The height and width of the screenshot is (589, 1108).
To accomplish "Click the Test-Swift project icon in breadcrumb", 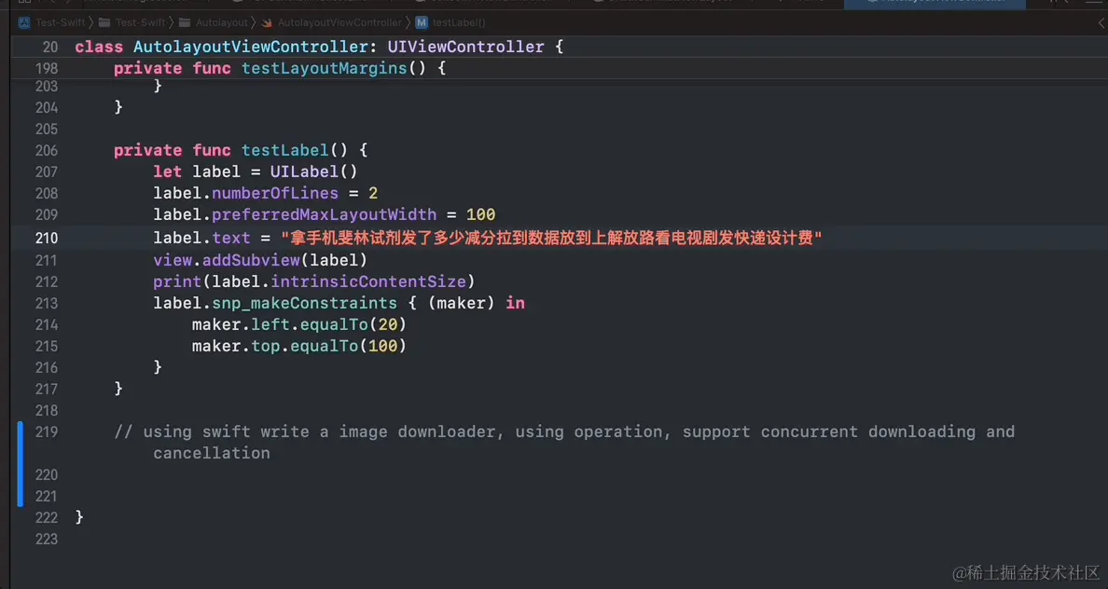I will [24, 22].
